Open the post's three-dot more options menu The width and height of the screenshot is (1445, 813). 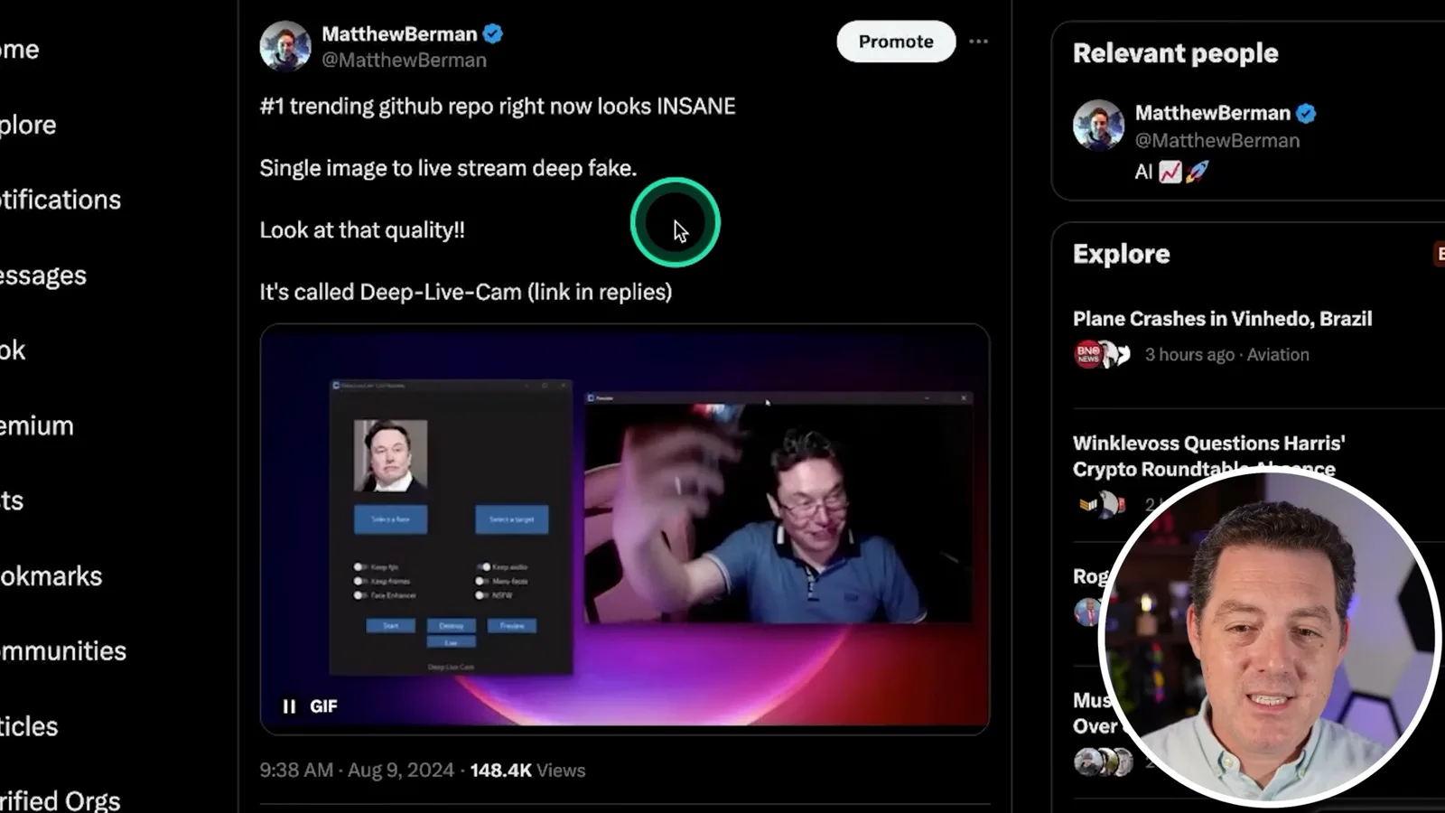[x=978, y=42]
